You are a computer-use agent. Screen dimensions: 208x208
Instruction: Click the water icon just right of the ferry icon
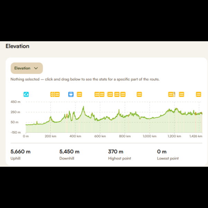click(x=79, y=94)
